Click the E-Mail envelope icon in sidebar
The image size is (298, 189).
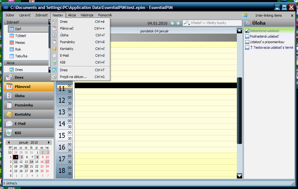click(x=9, y=124)
